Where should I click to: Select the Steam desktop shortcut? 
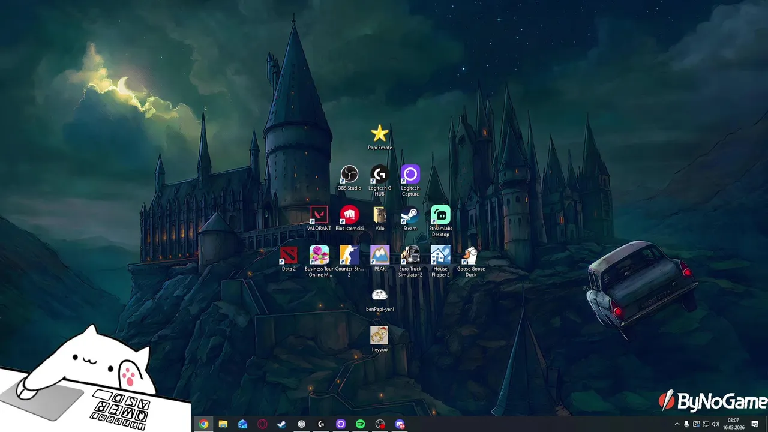410,218
